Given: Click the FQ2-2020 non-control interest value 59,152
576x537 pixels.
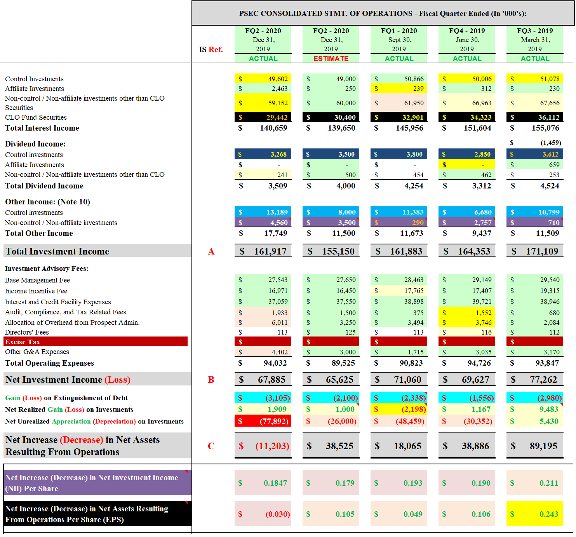Looking at the screenshot, I should pos(278,103).
